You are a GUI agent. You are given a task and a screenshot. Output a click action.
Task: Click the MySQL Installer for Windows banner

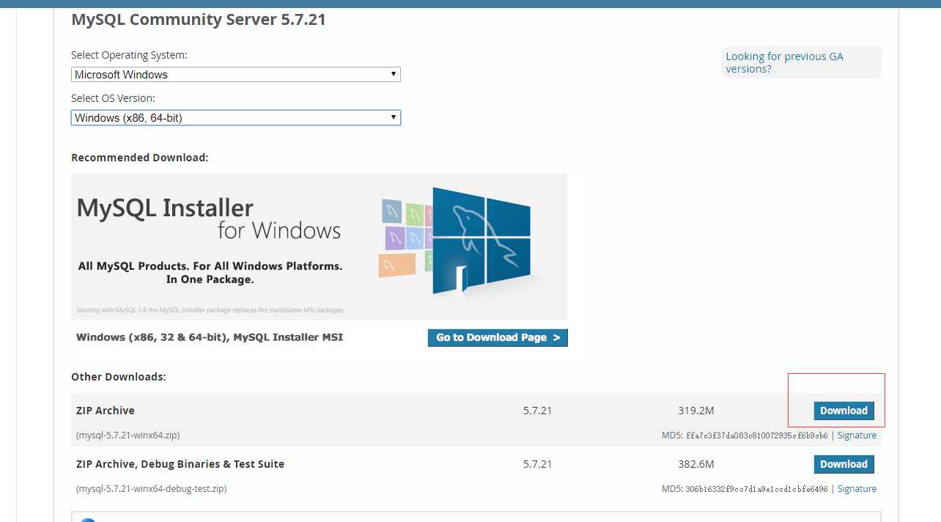pyautogui.click(x=319, y=246)
